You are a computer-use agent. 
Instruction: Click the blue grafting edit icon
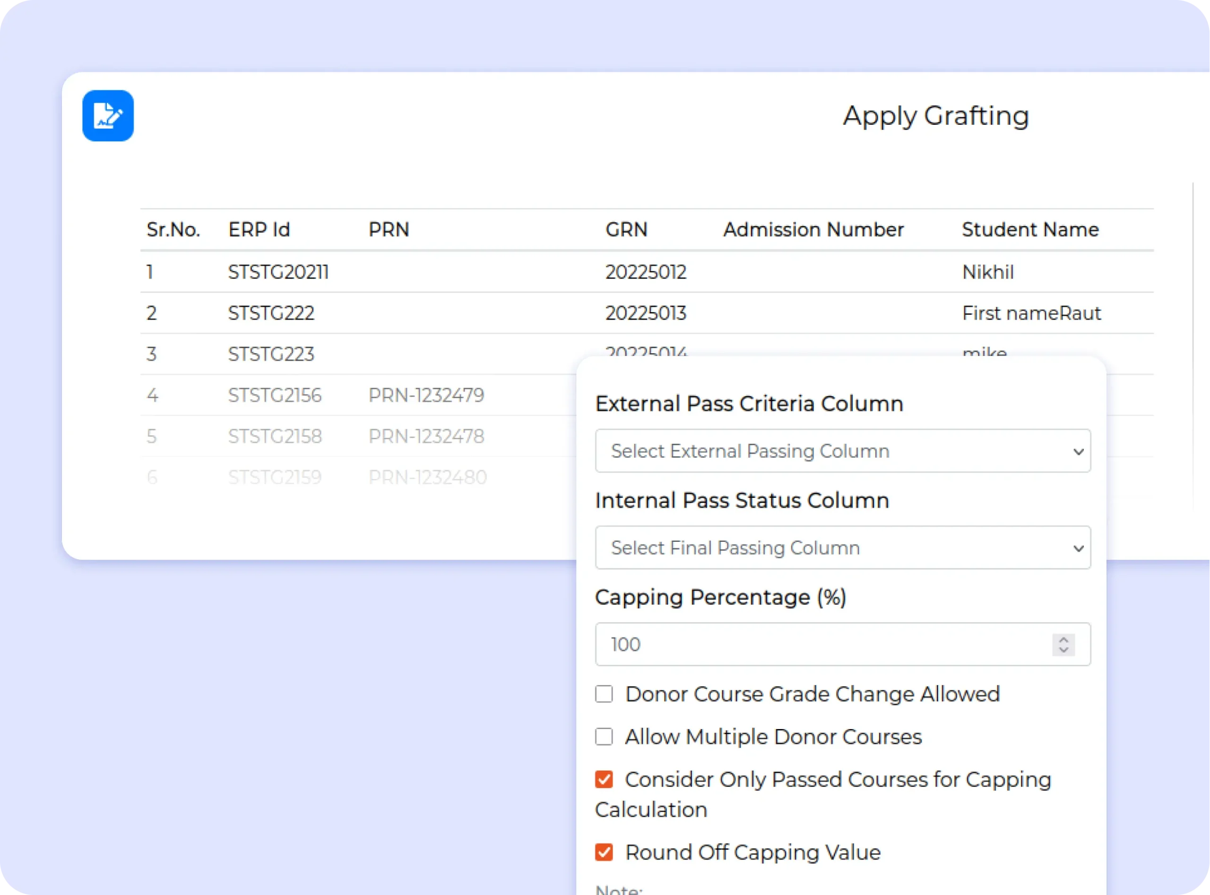tap(108, 115)
